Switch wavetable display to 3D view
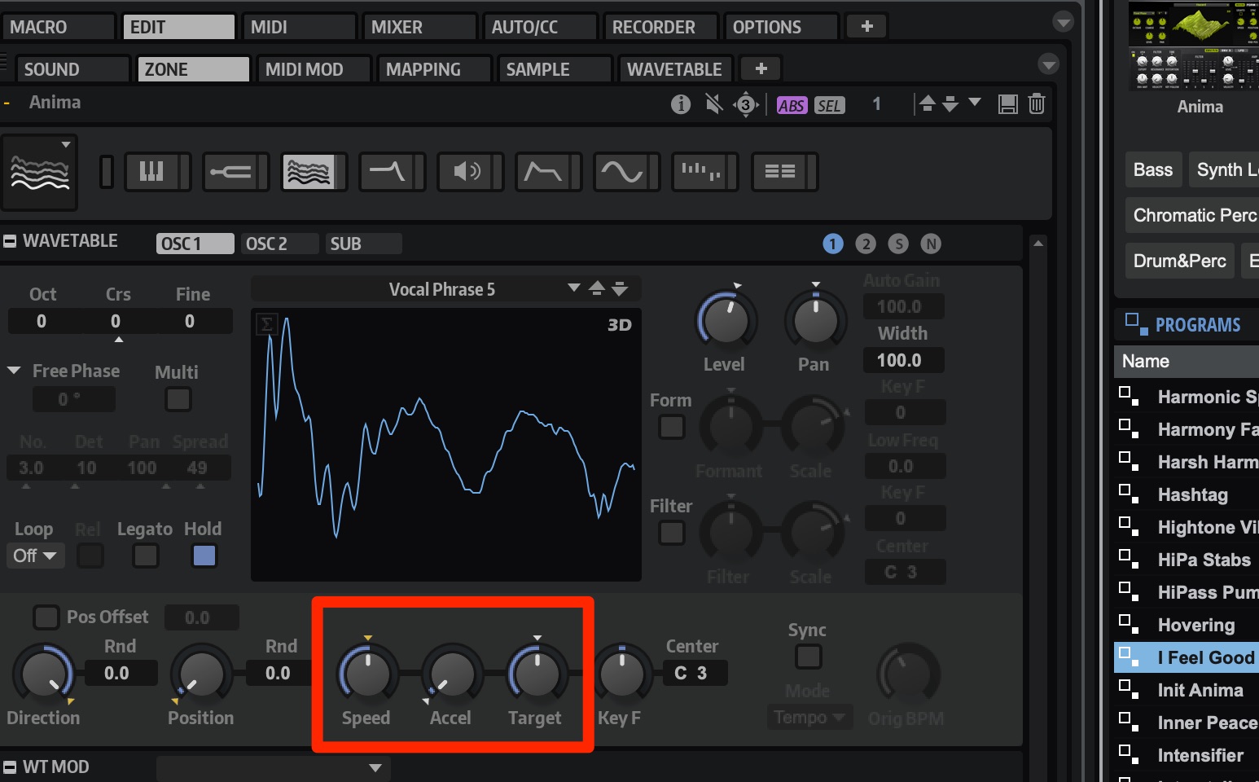Screen dimensions: 1259x782 coord(620,325)
